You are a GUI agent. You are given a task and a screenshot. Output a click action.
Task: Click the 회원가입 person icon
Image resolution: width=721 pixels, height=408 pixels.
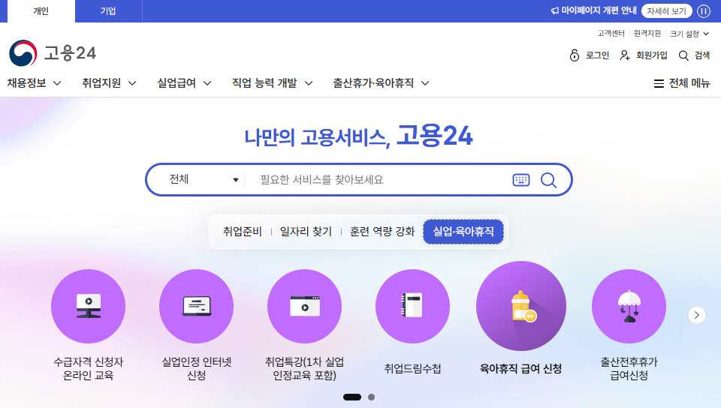[624, 55]
